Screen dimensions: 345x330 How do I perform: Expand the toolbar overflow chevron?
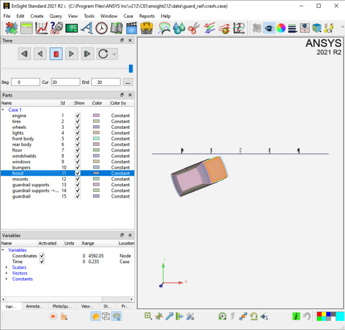tap(342, 27)
